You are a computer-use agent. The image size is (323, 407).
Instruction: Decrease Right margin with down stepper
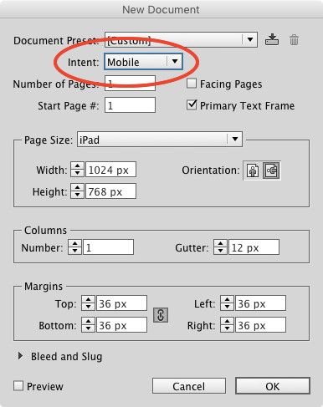(227, 328)
